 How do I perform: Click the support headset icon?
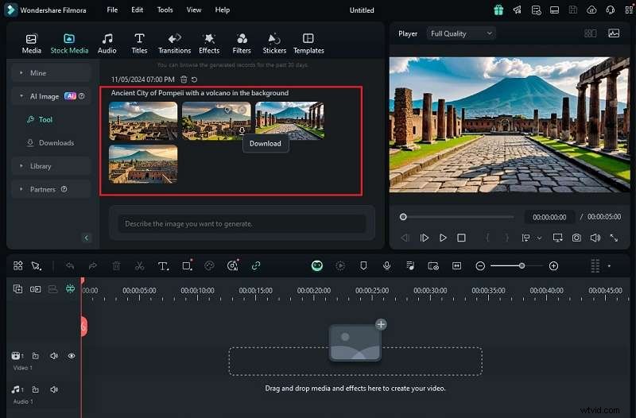611,10
